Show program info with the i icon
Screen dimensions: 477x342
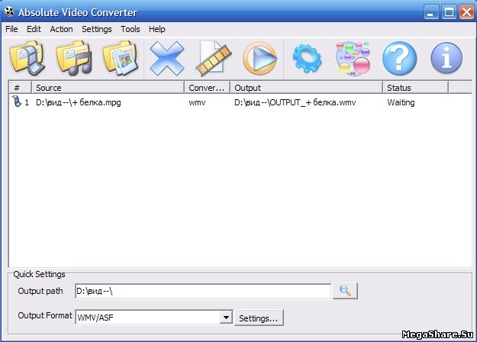pyautogui.click(x=446, y=59)
